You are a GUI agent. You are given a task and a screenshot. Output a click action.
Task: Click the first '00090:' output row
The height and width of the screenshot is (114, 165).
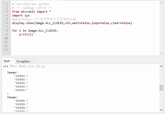(x=21, y=101)
